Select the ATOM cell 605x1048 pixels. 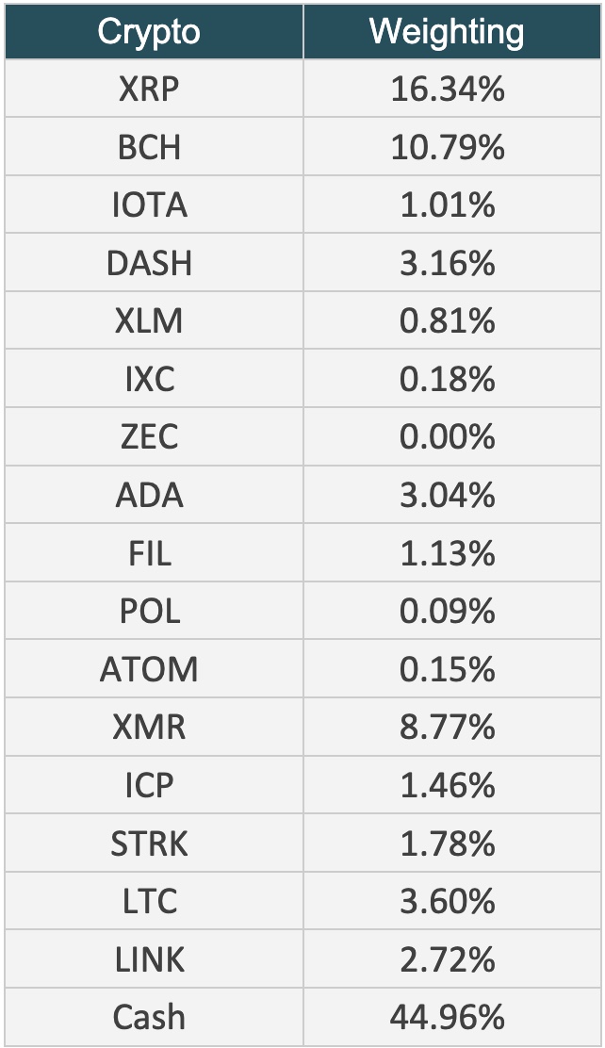[x=154, y=669]
